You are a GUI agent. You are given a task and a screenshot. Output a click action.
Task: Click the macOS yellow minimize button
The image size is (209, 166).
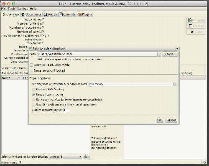click(x=9, y=4)
